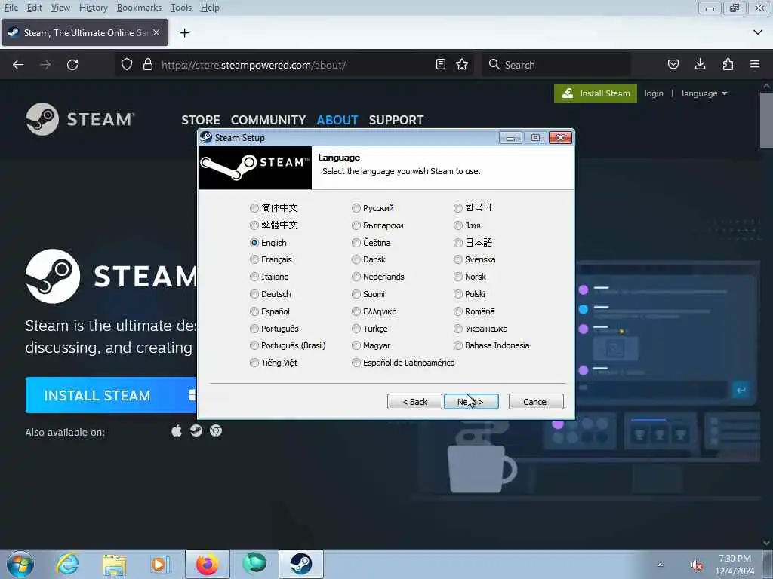Screen dimensions: 773x579
Task: Click the taskbar clock and date
Action: point(735,564)
